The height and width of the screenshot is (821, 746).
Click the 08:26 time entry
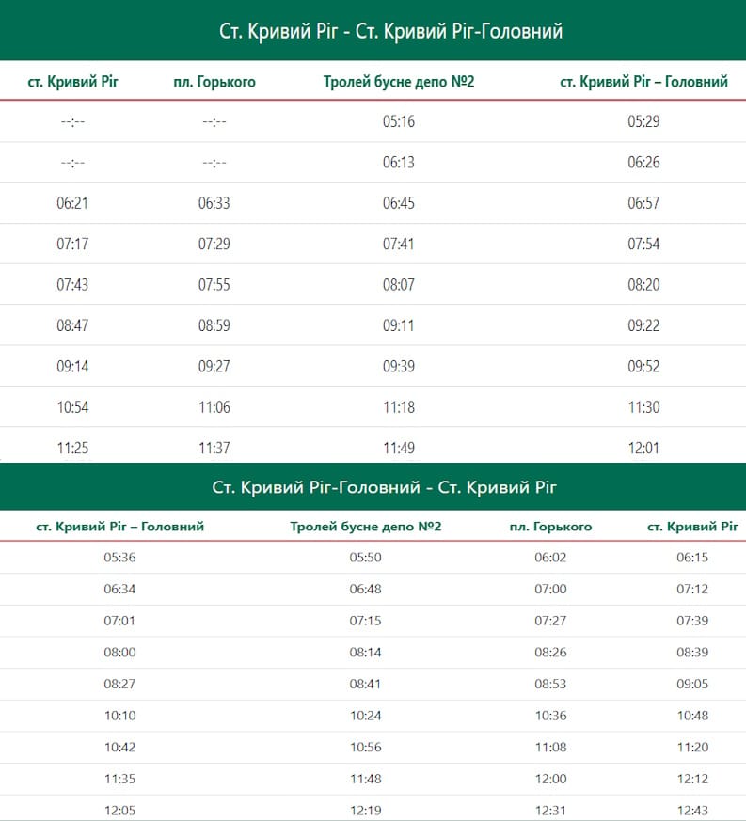coord(550,653)
